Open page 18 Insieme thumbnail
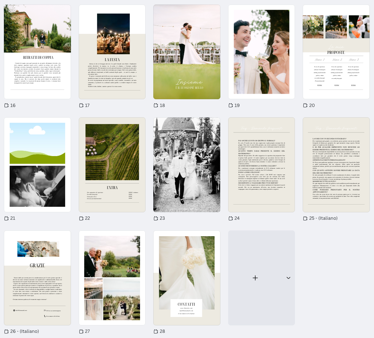Viewport: 374px width, 338px height. [x=187, y=52]
